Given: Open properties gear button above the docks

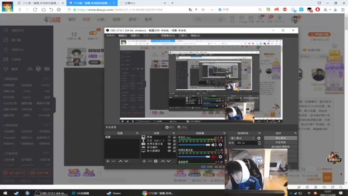Looking at the screenshot, I should 170,127.
